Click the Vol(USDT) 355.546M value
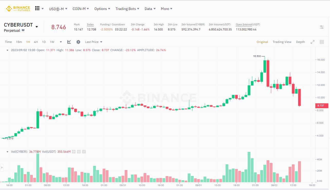The image size is (330, 190). tap(64, 152)
